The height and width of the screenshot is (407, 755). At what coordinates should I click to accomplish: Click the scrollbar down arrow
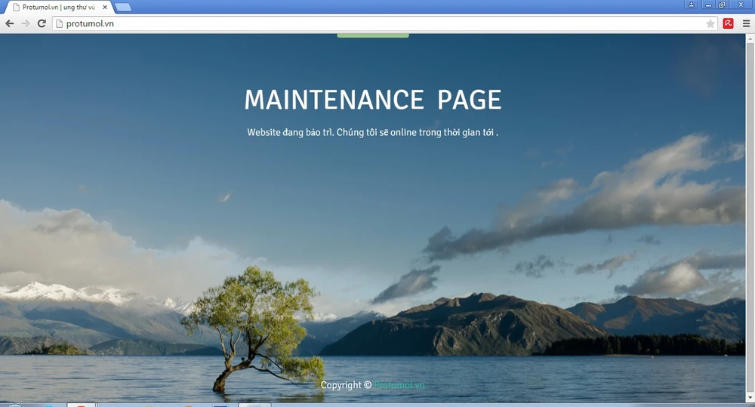point(750,398)
